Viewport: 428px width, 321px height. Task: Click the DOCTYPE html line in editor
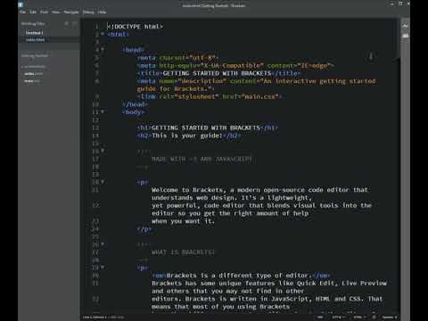135,27
